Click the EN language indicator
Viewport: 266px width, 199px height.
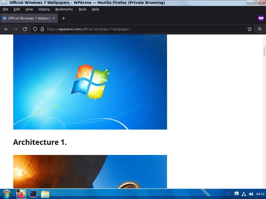point(229,194)
